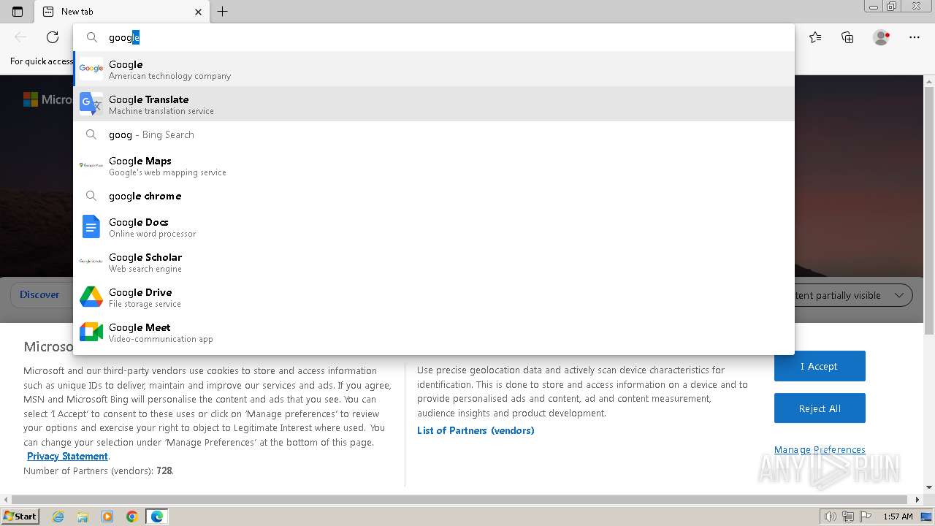Image resolution: width=935 pixels, height=526 pixels.
Task: Open Google Chrome from taskbar
Action: pyautogui.click(x=132, y=517)
